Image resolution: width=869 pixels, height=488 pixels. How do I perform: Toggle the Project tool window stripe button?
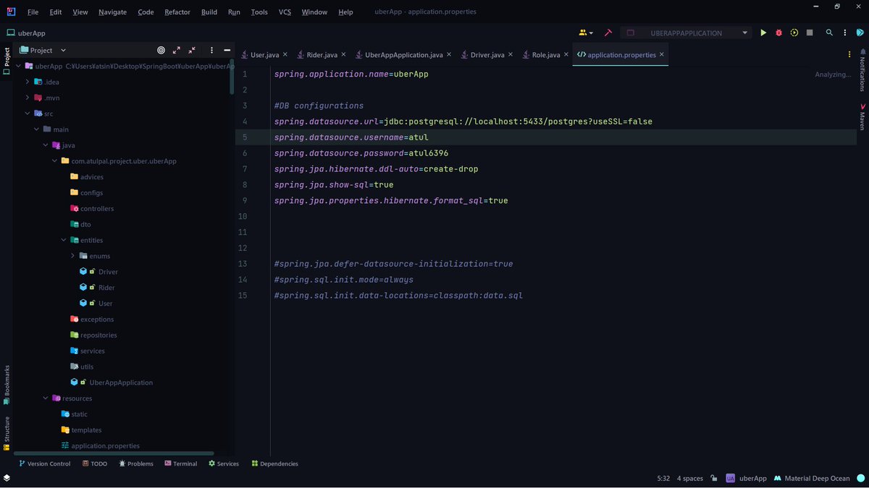[7, 61]
